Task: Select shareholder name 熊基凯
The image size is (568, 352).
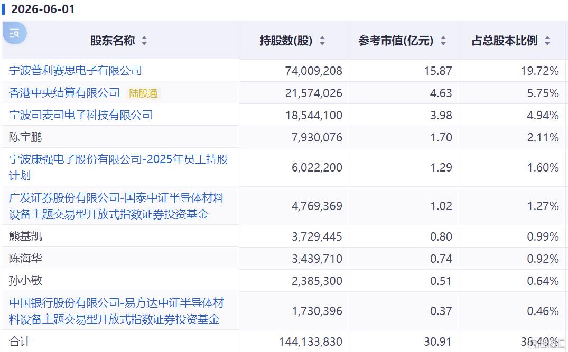Action: 25,236
